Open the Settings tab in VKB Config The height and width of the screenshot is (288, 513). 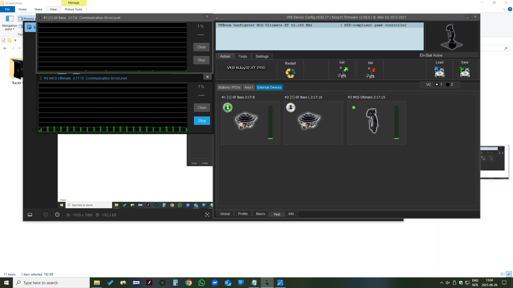[262, 56]
